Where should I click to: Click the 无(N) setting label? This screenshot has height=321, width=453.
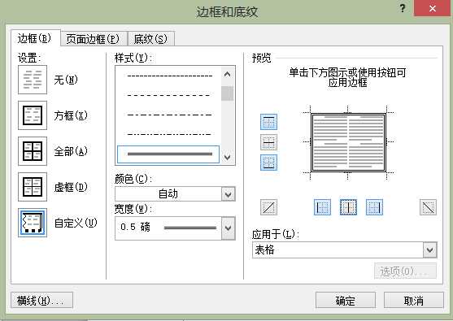(66, 80)
